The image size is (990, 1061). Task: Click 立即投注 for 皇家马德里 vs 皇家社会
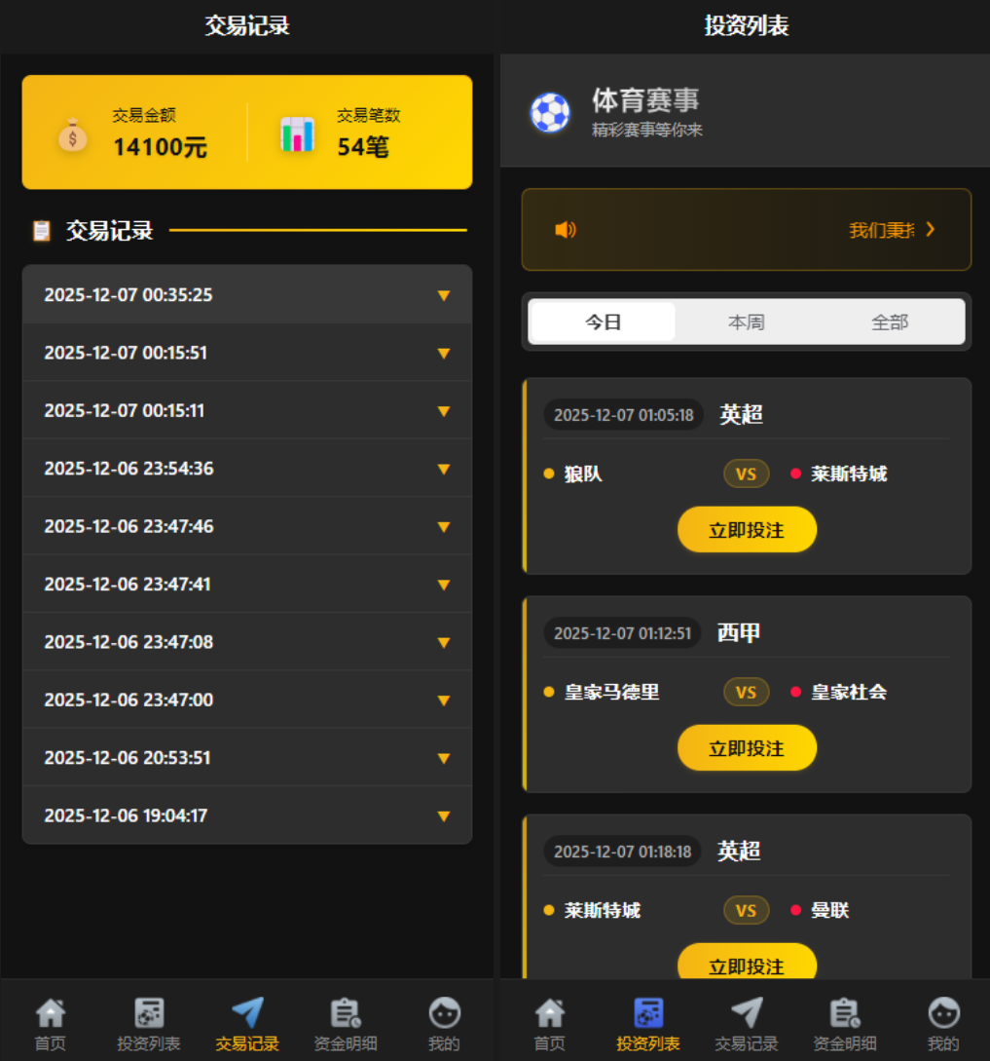click(747, 747)
